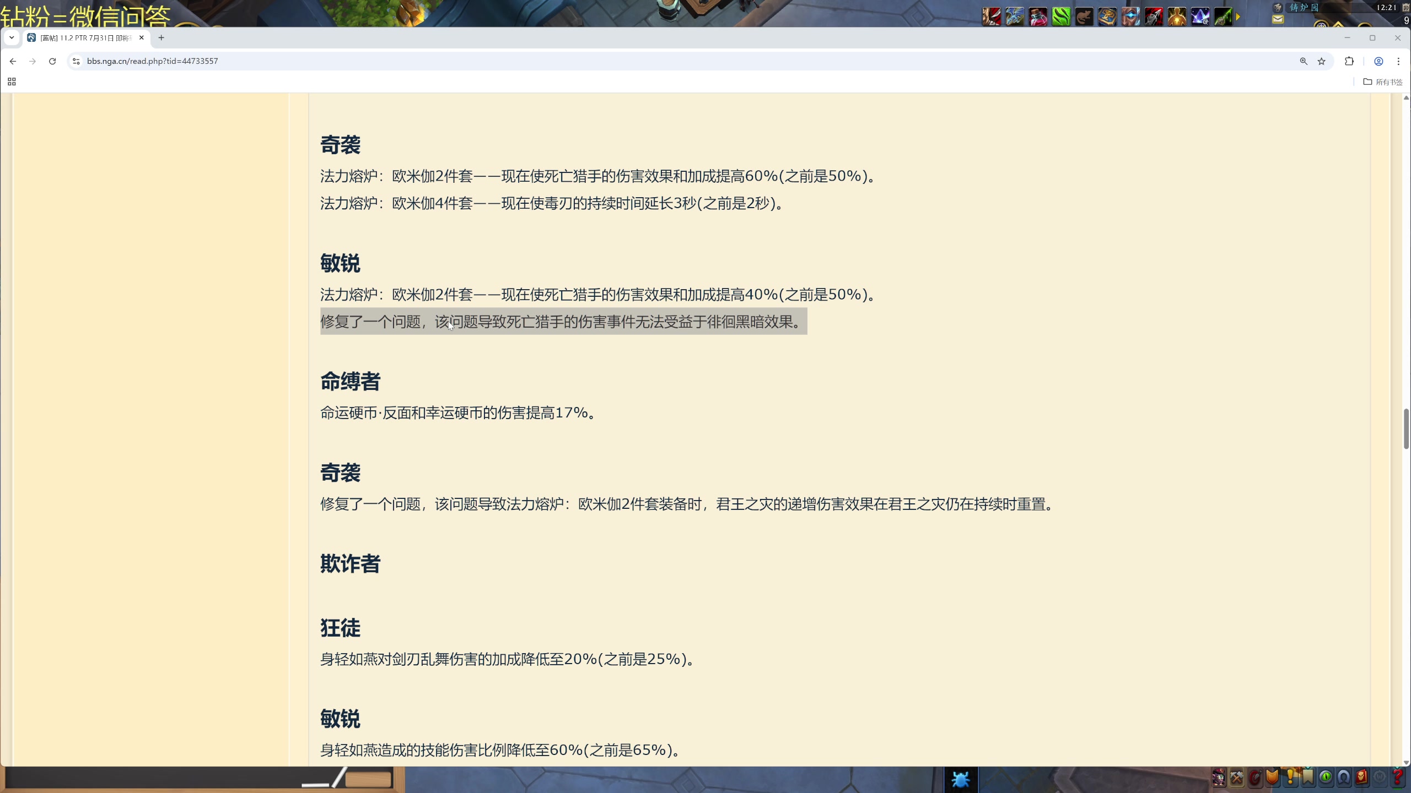Click the 技能伤害比例降低至60% line
The height and width of the screenshot is (793, 1411).
click(500, 750)
